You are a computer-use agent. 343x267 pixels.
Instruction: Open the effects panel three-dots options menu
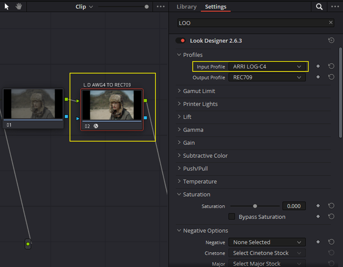pos(335,7)
